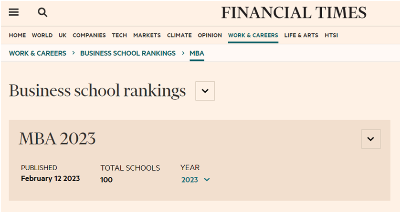The height and width of the screenshot is (213, 401).
Task: Change the year using 2023 dropdown
Action: [195, 180]
